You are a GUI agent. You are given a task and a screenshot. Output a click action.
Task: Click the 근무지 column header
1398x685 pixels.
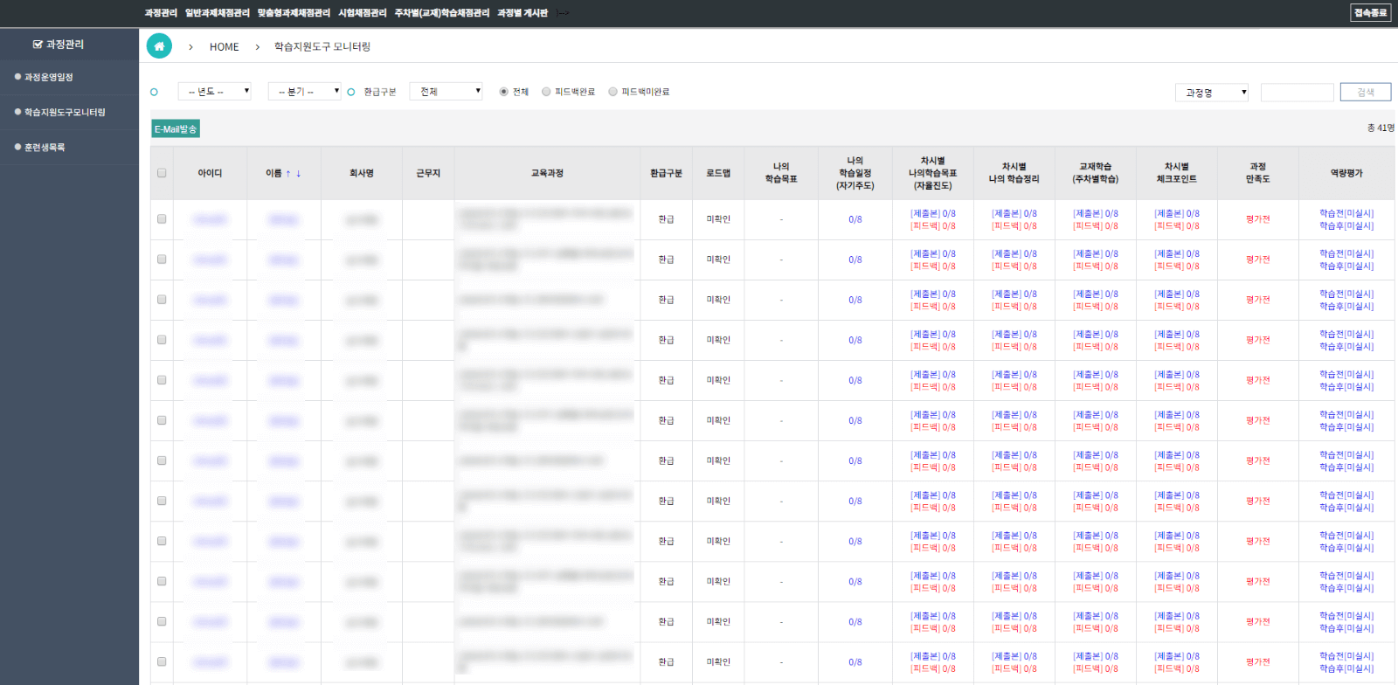click(x=428, y=173)
